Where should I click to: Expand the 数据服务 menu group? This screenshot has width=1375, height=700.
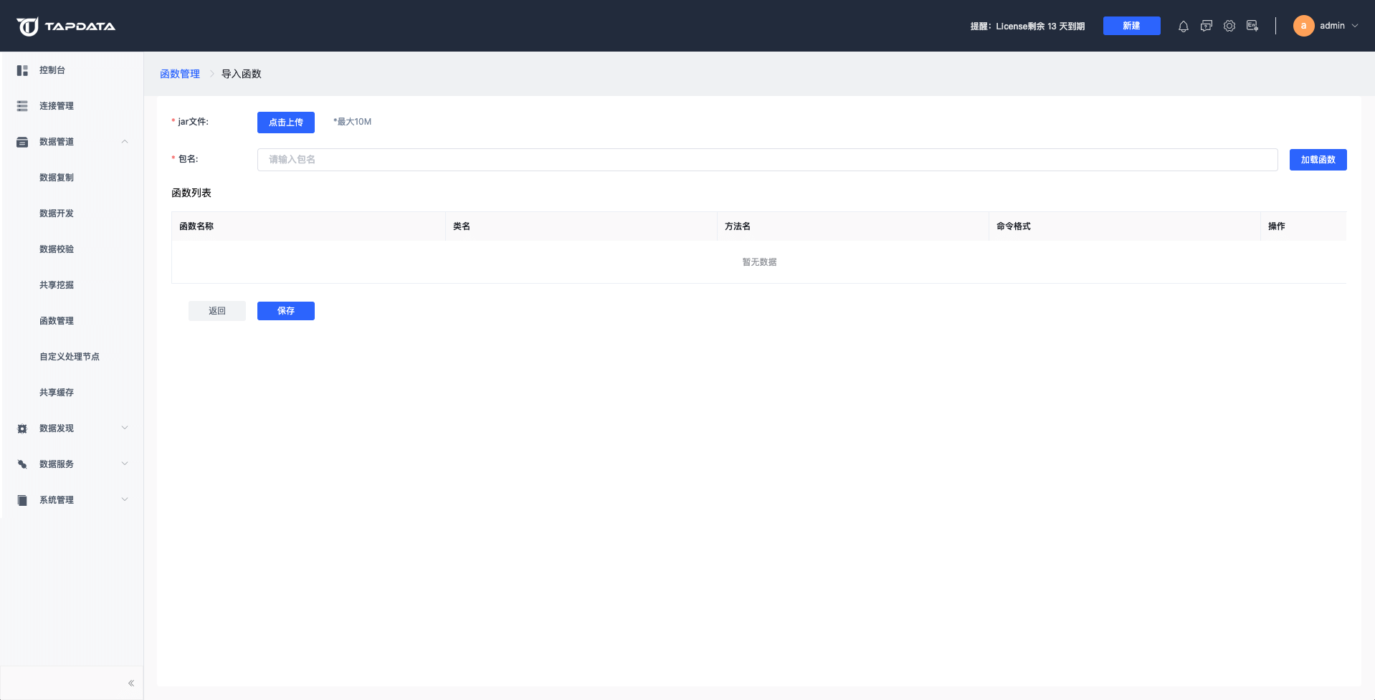point(125,464)
